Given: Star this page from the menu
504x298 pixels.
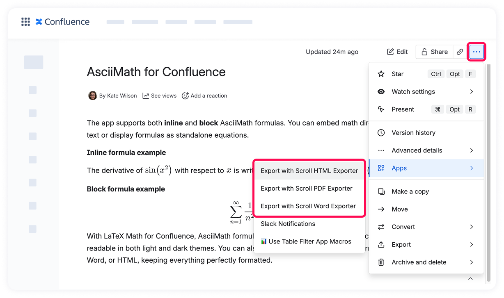Looking at the screenshot, I should 397,74.
